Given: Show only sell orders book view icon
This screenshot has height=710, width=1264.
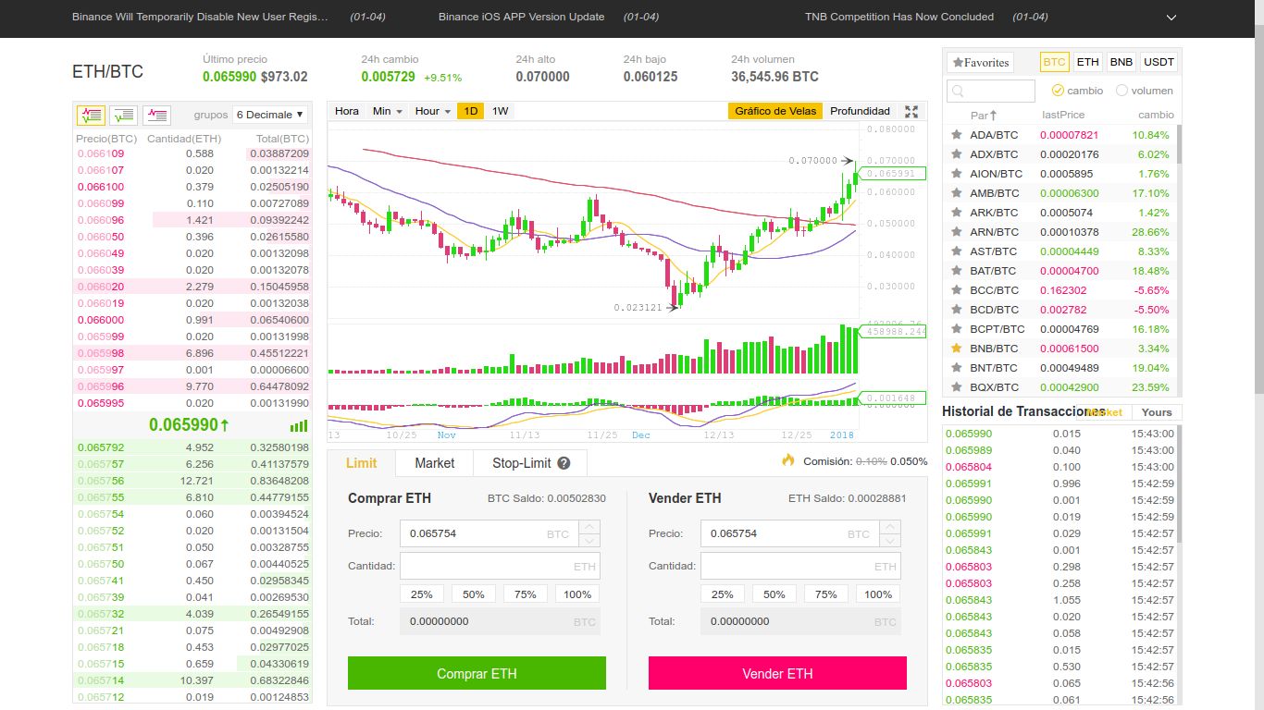Looking at the screenshot, I should tap(156, 116).
